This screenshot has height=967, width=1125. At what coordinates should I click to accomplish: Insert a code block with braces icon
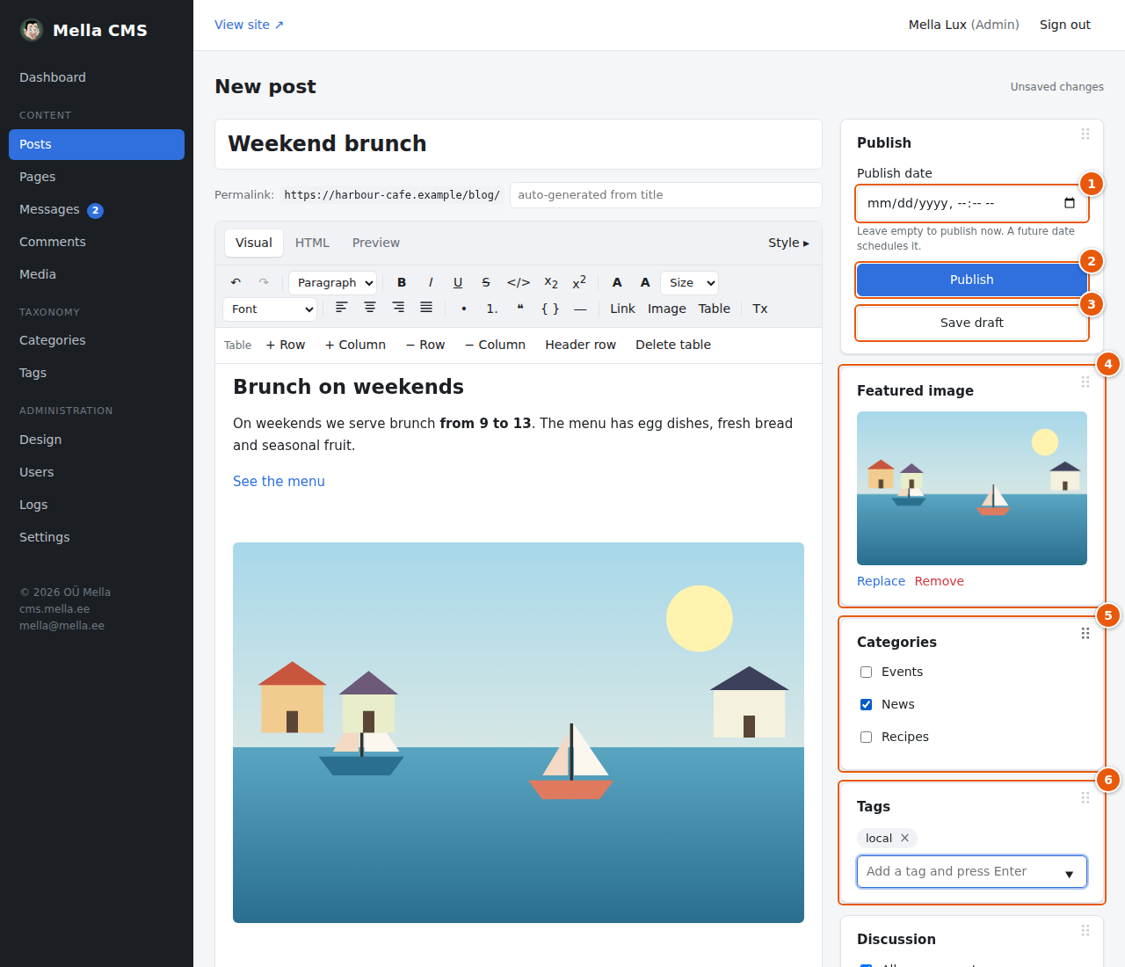550,309
